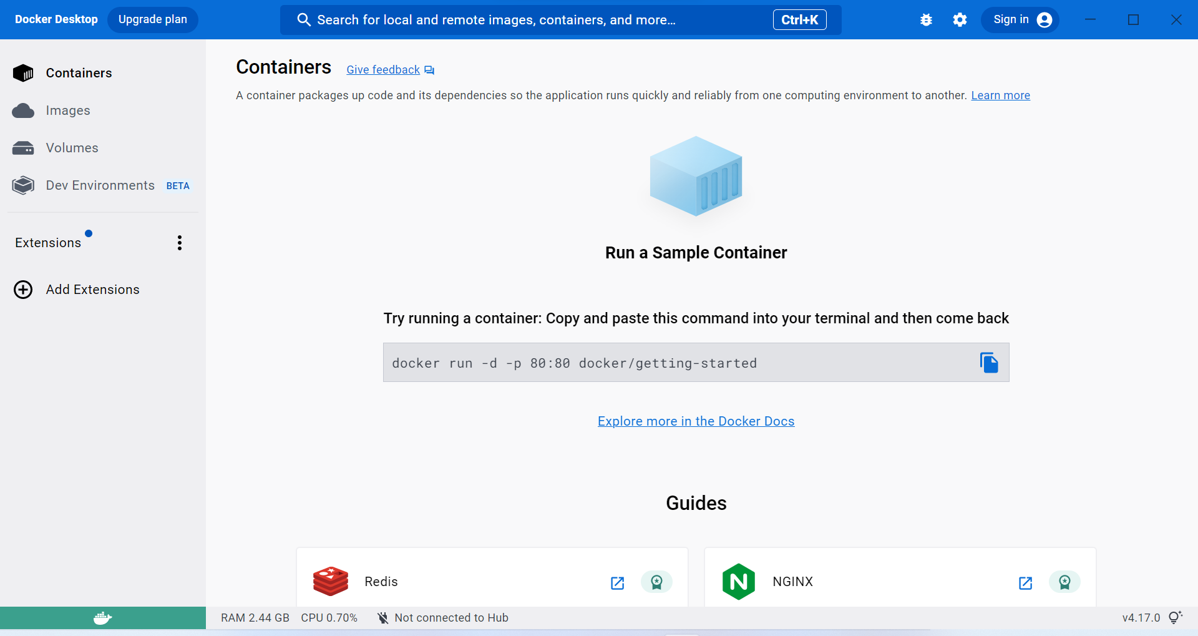Click the troubleshoot bug icon
Image resolution: width=1198 pixels, height=636 pixels.
926,20
